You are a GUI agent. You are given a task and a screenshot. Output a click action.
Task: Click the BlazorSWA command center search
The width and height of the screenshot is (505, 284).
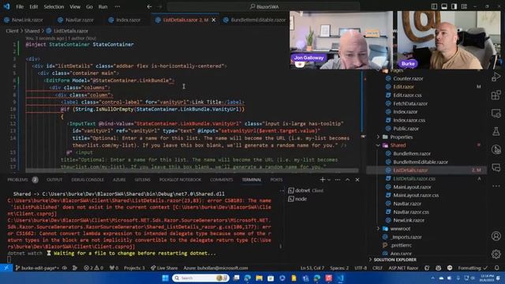point(264,6)
